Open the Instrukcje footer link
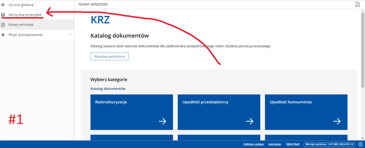Image resolution: width=365 pixels, height=148 pixels. pos(274,144)
